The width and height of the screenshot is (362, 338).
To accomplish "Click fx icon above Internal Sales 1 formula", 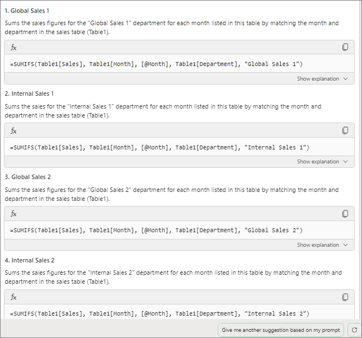I will 13,131.
